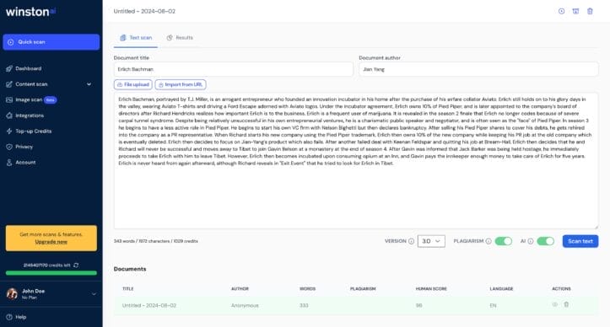View document via the row eye icon

[x=555, y=305]
